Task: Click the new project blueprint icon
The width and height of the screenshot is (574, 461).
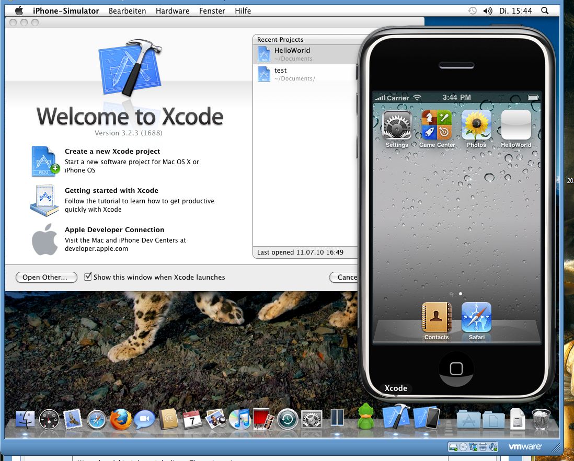Action: [45, 161]
